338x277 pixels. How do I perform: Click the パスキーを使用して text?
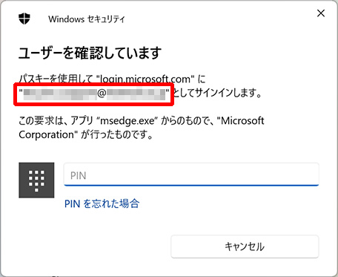56,79
